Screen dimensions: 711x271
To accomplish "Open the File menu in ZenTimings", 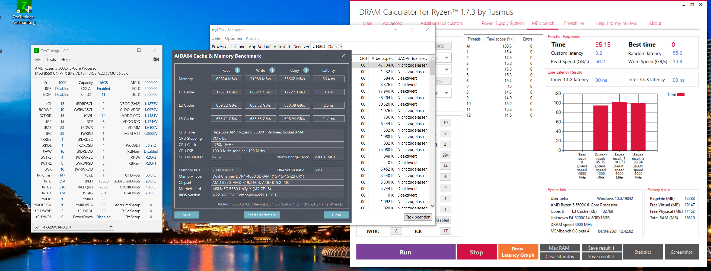I will pyautogui.click(x=38, y=60).
